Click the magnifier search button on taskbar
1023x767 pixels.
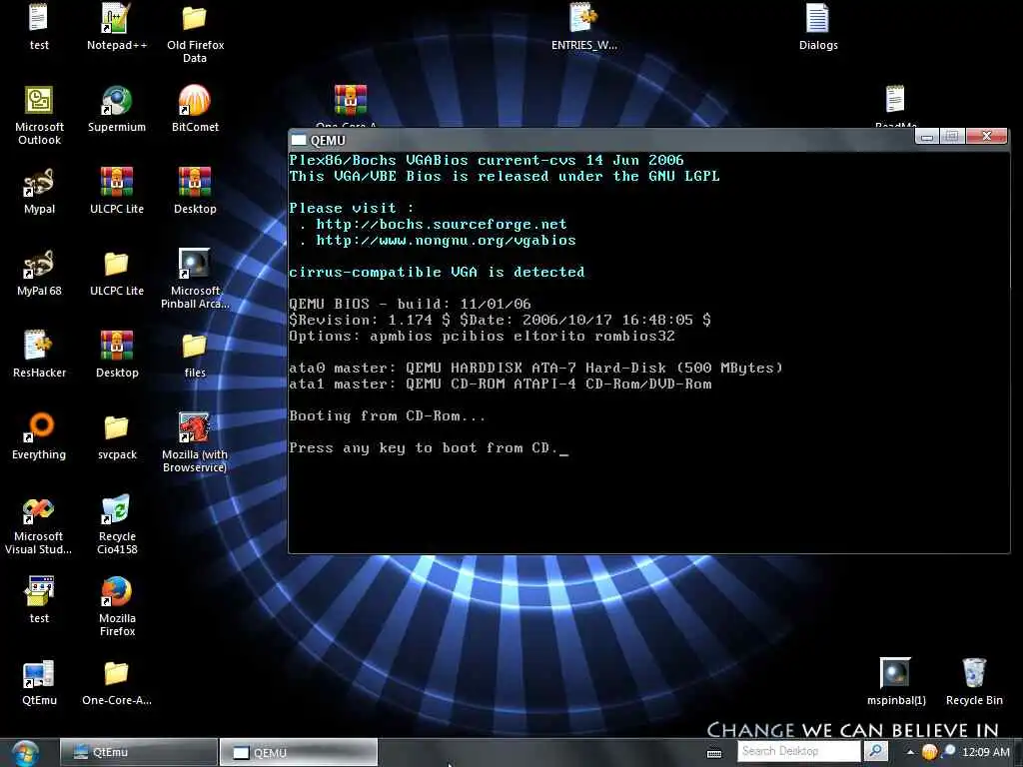[x=875, y=751]
